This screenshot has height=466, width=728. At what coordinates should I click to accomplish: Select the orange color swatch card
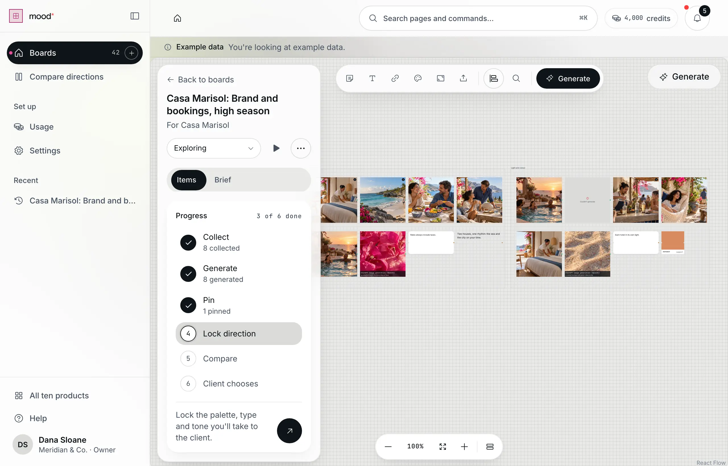673,242
